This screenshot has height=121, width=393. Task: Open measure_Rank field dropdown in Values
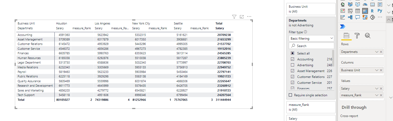[377, 95]
